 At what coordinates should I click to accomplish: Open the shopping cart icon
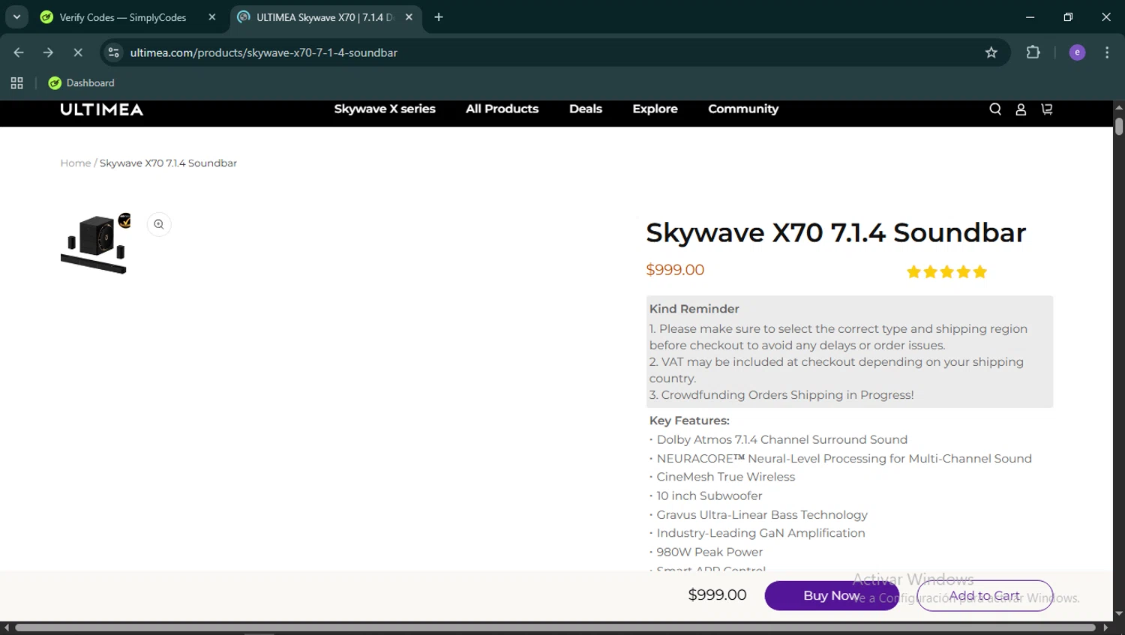point(1047,109)
